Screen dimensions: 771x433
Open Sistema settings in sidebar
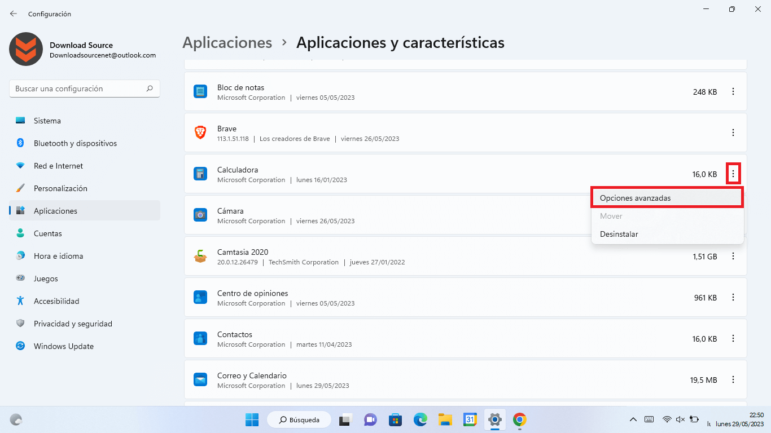click(x=85, y=121)
